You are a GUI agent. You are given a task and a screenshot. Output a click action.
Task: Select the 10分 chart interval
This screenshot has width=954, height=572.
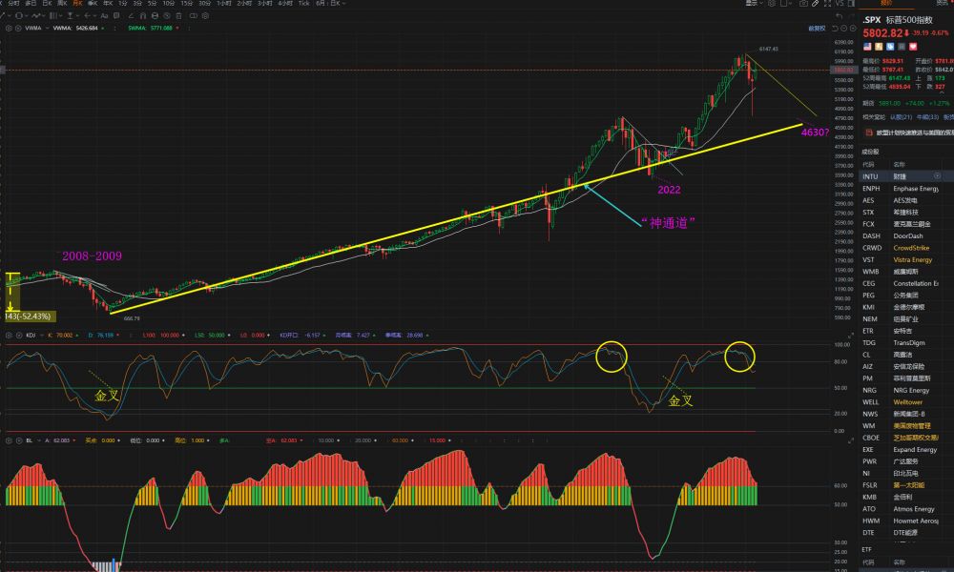[x=169, y=4]
